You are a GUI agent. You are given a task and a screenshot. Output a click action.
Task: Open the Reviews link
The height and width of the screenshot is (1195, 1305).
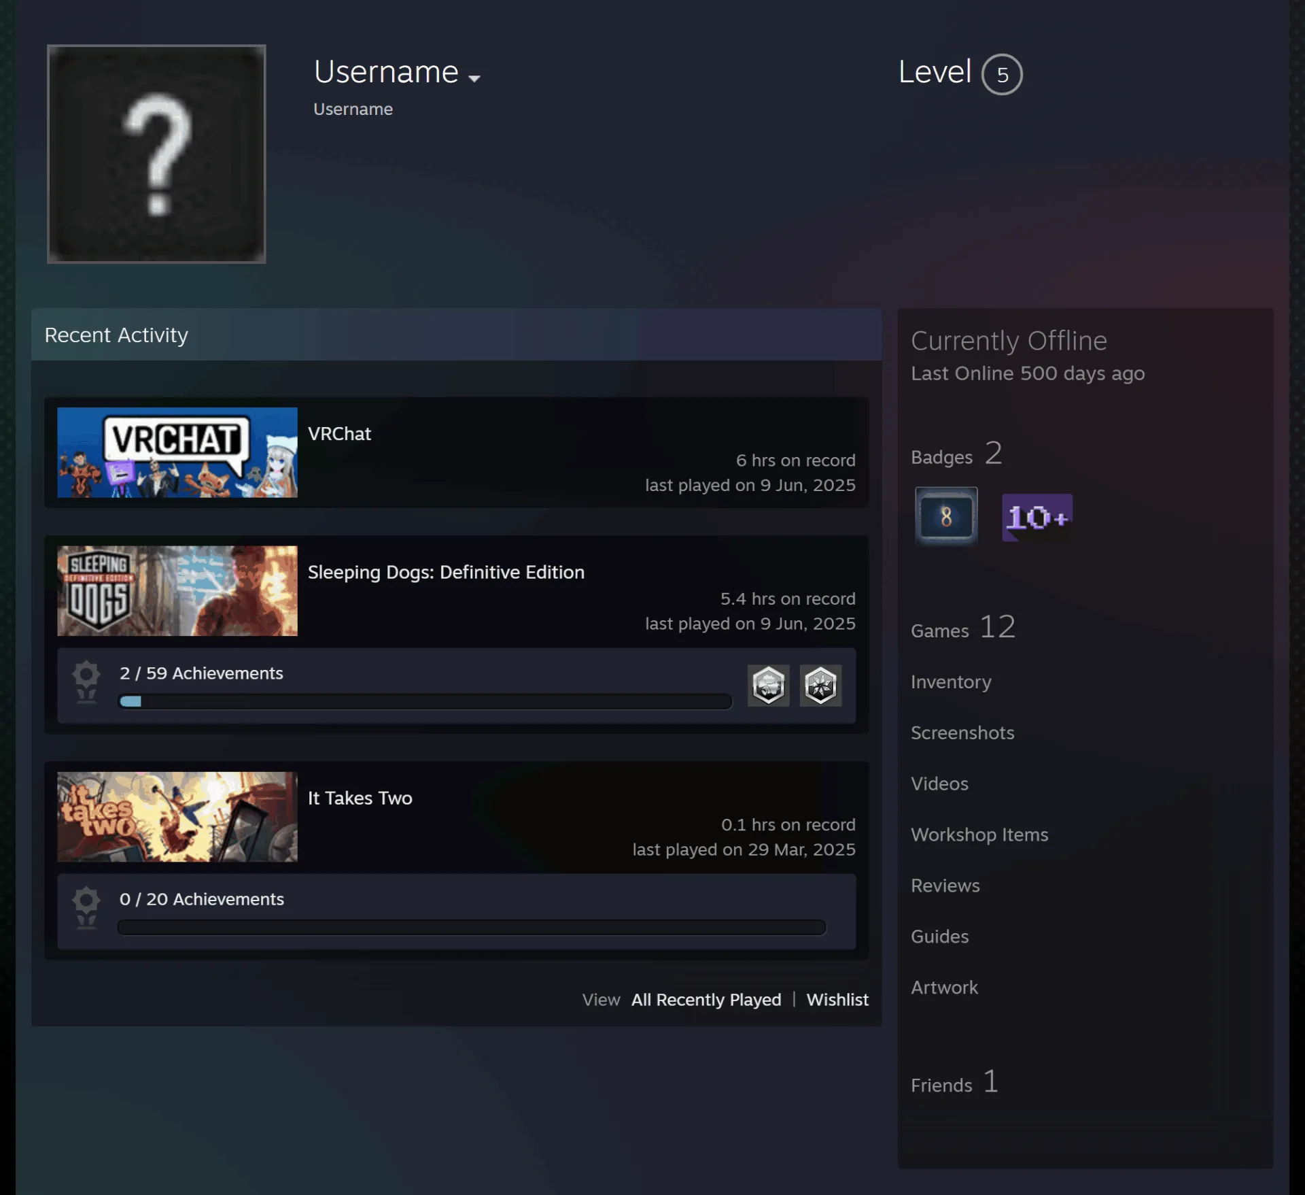point(945,886)
